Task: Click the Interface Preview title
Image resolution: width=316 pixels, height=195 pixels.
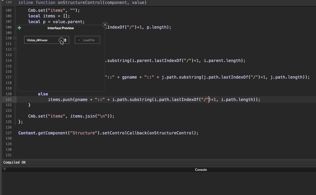Action: point(61,28)
